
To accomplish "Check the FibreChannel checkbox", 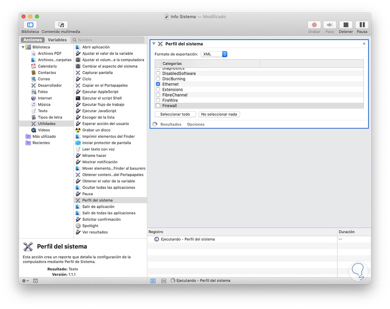I will click(158, 95).
